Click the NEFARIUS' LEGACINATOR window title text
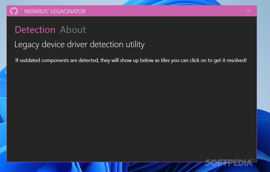 coord(55,11)
